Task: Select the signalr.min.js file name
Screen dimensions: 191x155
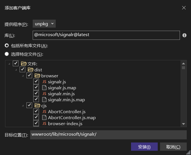Action: (61, 94)
